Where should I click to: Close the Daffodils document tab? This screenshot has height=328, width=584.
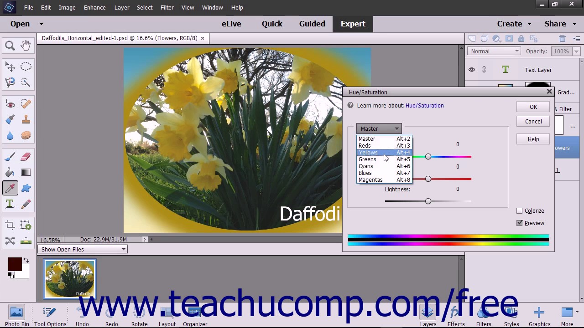[202, 38]
